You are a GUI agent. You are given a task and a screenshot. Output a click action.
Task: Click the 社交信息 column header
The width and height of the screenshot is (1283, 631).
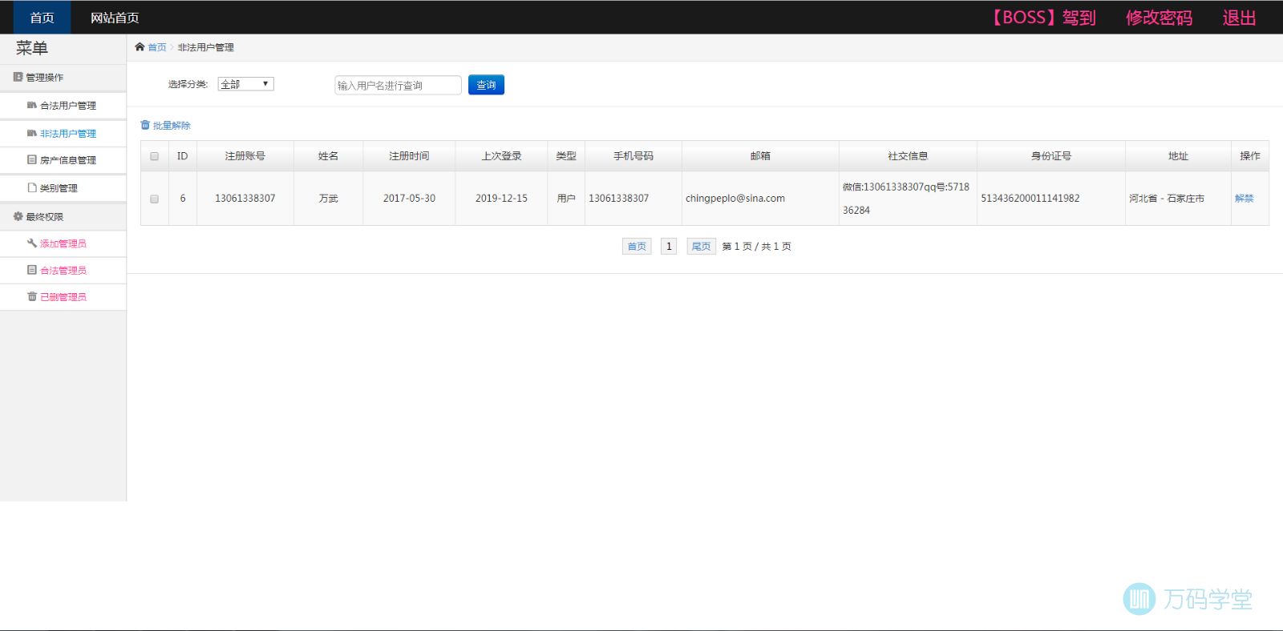tap(908, 156)
